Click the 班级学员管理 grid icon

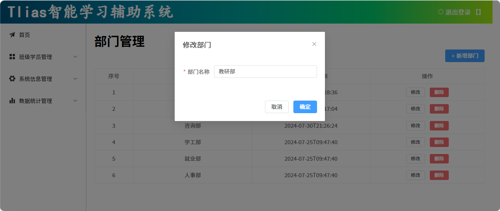coord(12,57)
